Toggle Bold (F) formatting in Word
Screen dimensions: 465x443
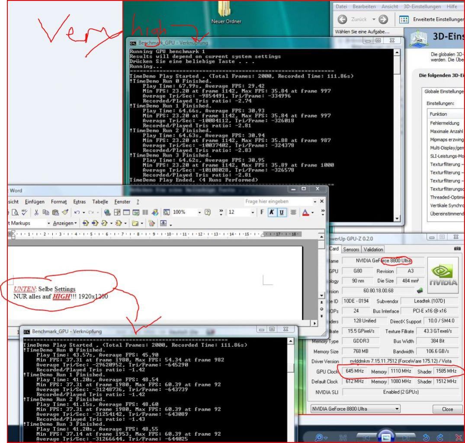click(x=262, y=212)
